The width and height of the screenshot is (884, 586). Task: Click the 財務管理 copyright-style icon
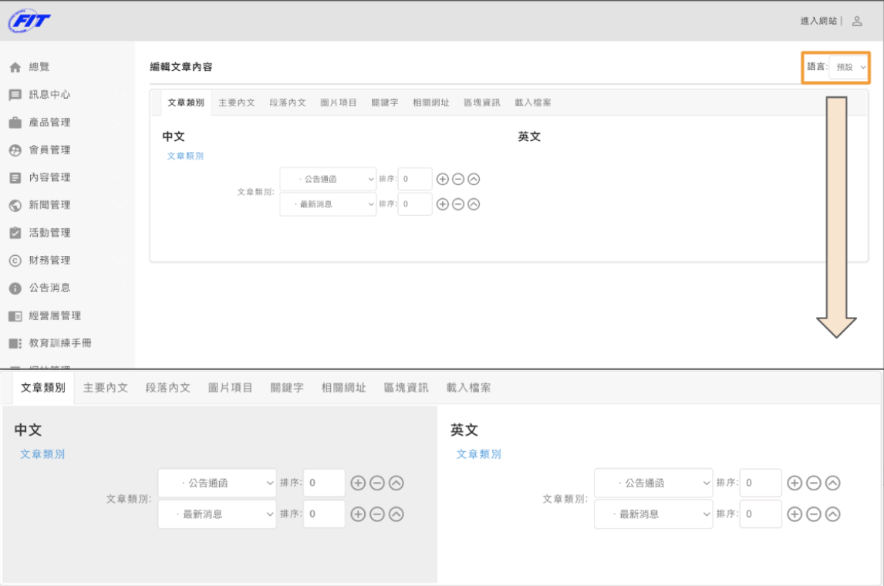click(15, 261)
